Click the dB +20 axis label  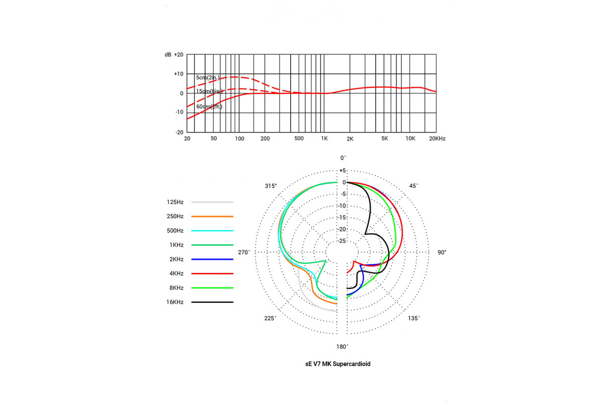(x=174, y=55)
